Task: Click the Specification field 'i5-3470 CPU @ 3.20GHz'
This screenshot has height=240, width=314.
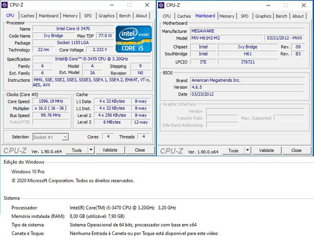Action: click(x=92, y=59)
